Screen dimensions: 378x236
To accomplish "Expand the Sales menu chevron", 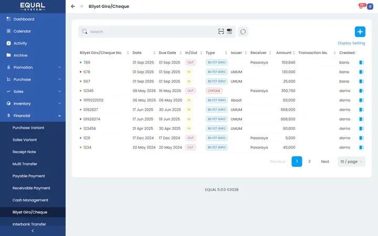I will click(x=59, y=91).
